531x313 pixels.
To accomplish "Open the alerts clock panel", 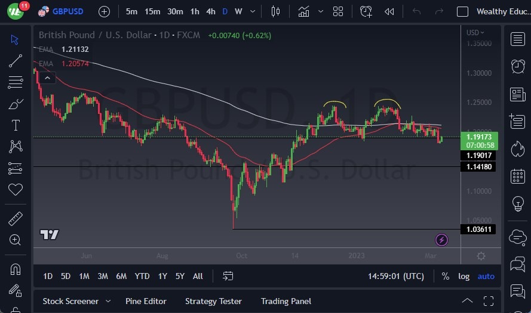I will [x=517, y=66].
